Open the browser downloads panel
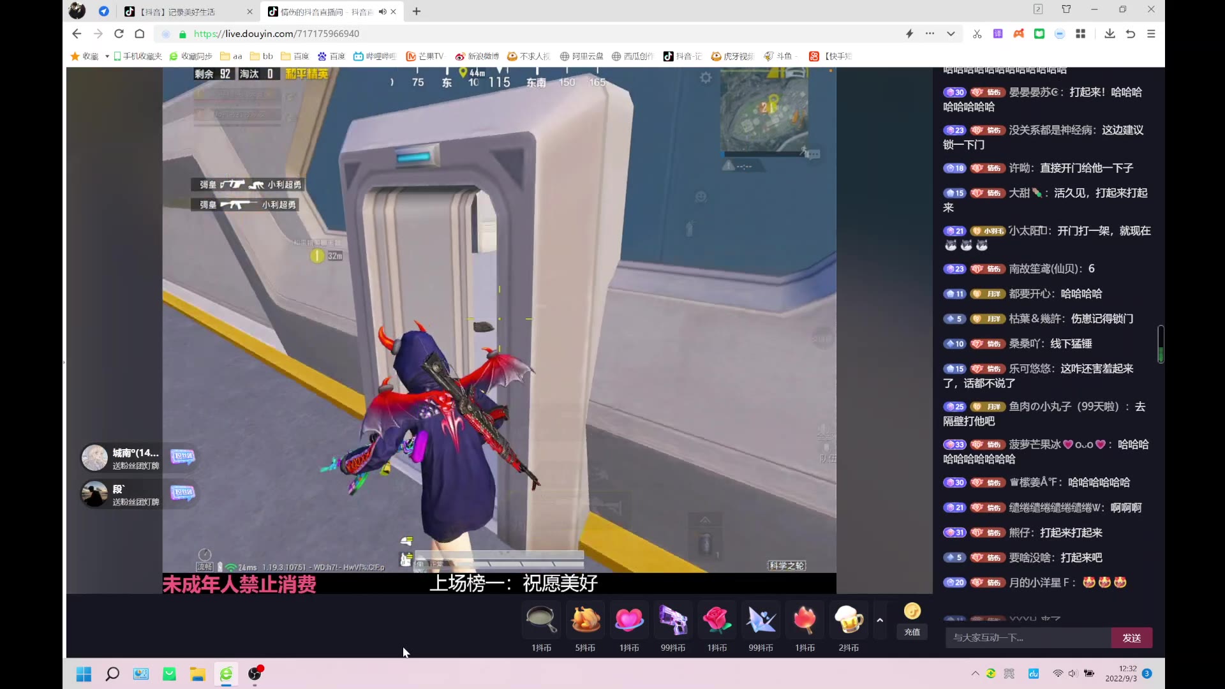This screenshot has height=689, width=1225. (1110, 34)
